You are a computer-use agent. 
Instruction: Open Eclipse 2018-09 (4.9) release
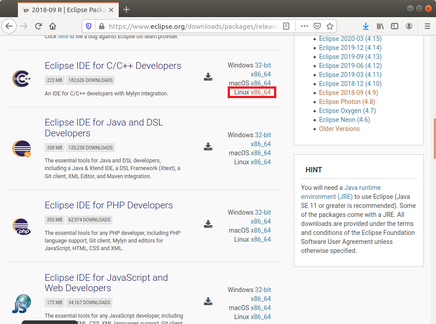click(348, 93)
